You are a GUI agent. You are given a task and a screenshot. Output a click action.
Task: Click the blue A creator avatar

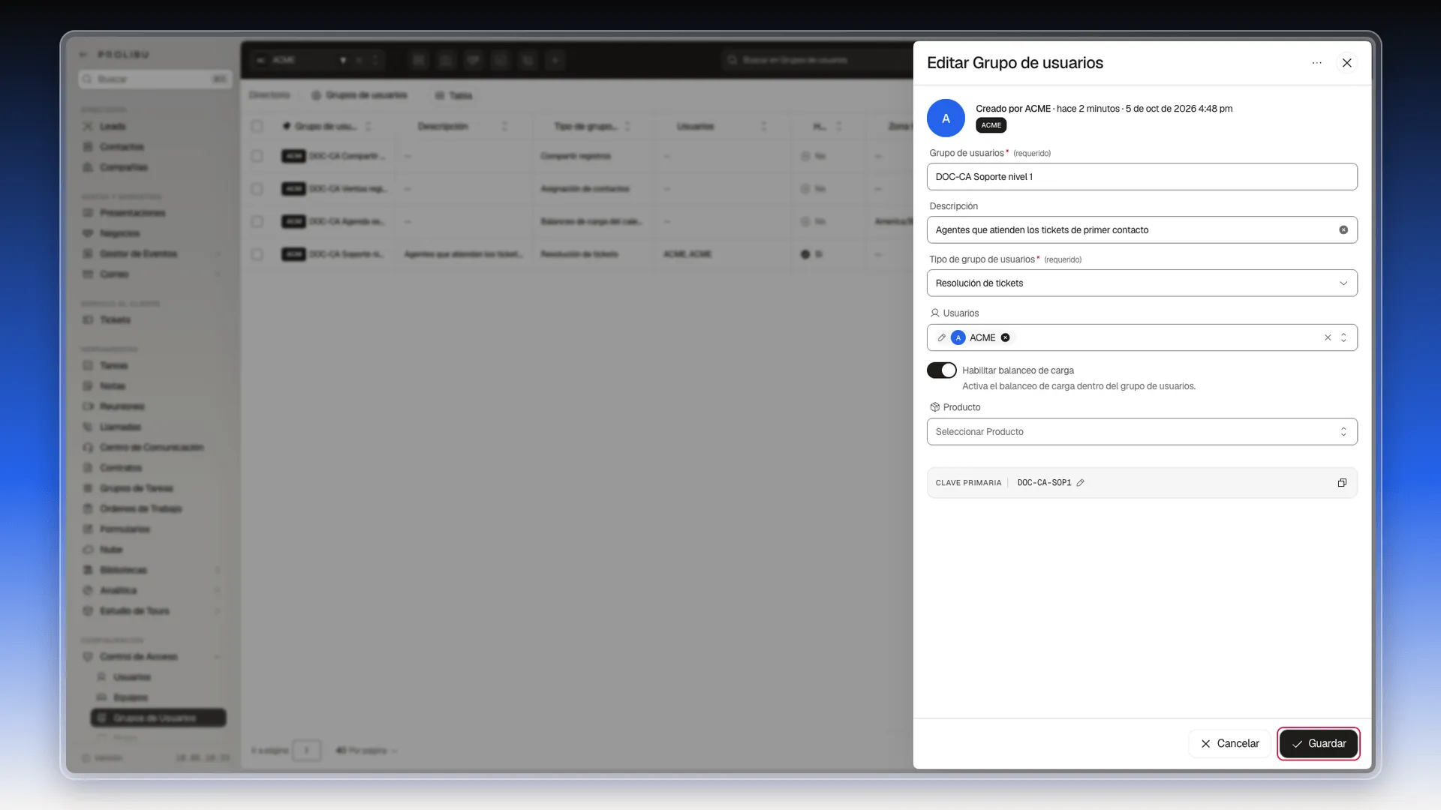click(x=946, y=118)
